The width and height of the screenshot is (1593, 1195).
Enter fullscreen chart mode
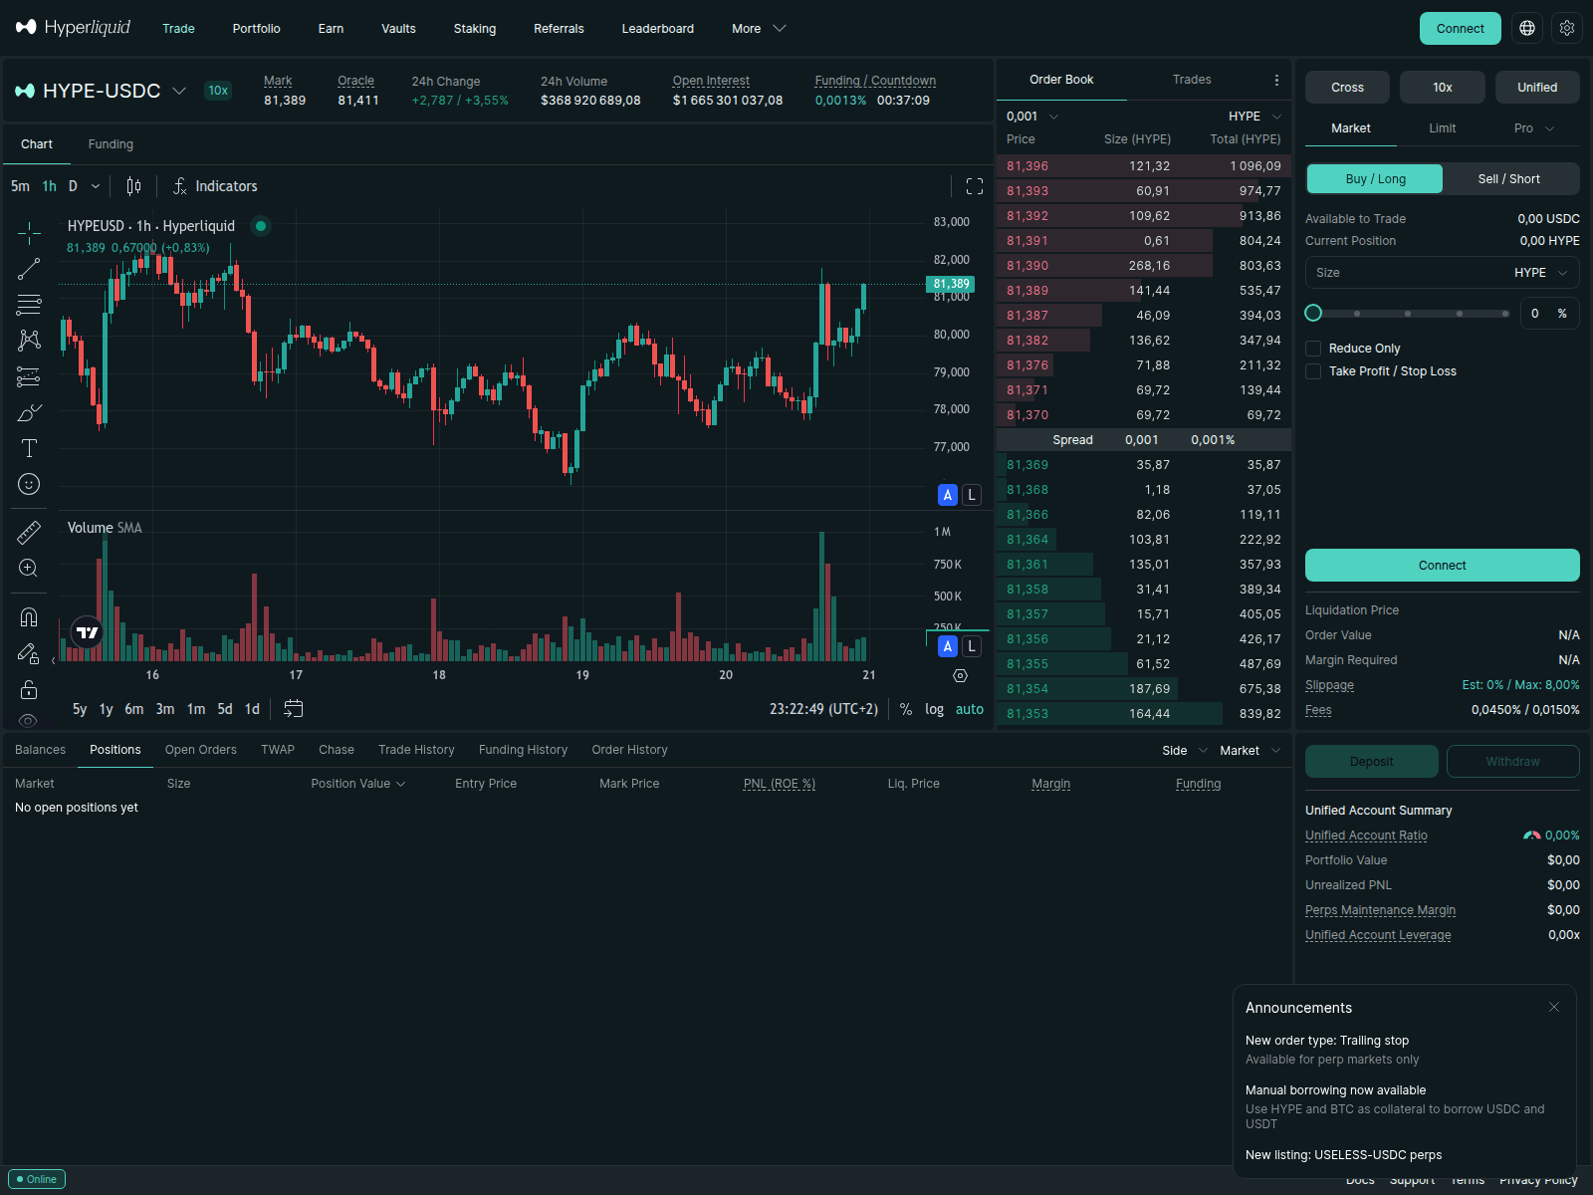pyautogui.click(x=975, y=186)
